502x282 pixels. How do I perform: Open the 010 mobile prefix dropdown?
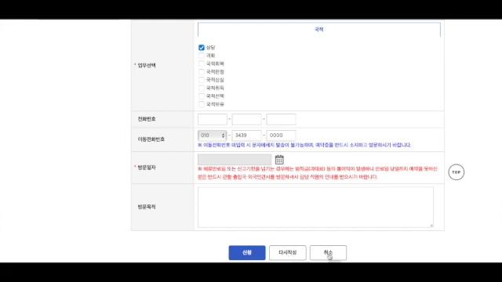pyautogui.click(x=213, y=136)
